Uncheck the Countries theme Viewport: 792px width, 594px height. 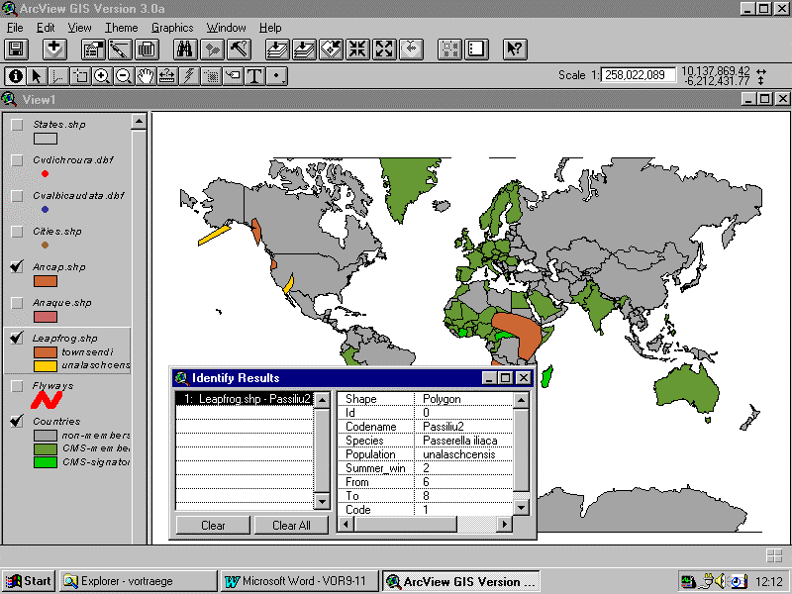pyautogui.click(x=17, y=422)
